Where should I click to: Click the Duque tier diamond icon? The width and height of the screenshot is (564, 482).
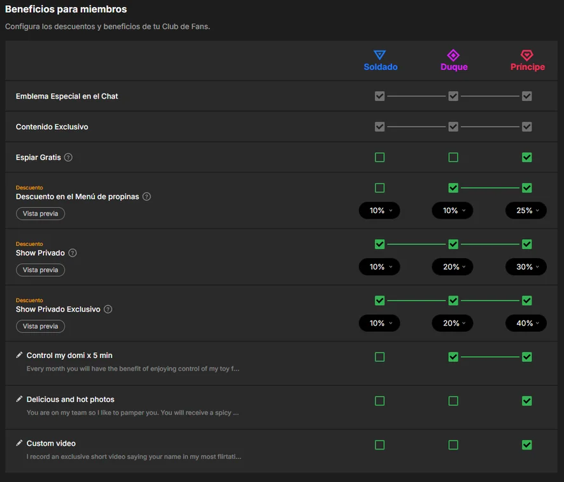[x=453, y=55]
